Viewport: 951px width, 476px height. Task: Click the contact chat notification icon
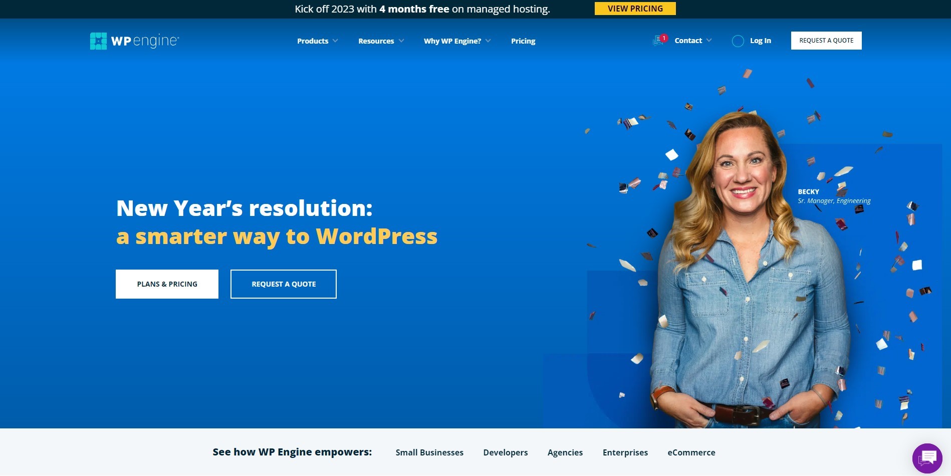[660, 40]
